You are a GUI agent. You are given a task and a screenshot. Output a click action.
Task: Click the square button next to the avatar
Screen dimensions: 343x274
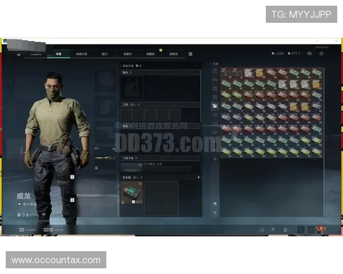click(x=312, y=229)
